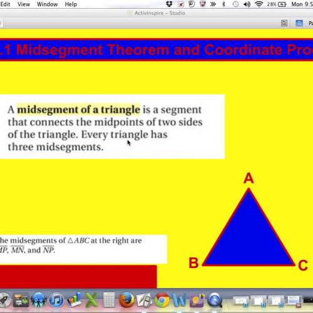
Task: Open Google Chrome from the Dock
Action: (162, 300)
